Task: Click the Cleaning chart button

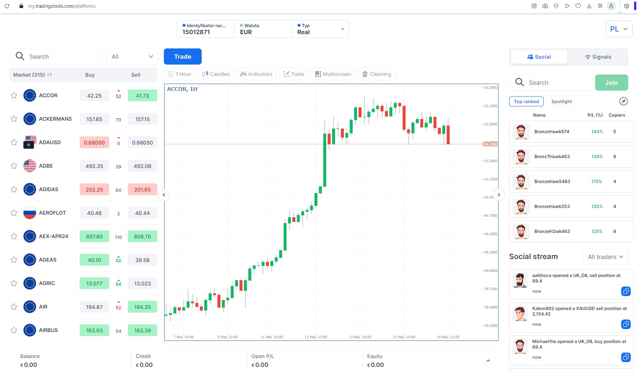Action: point(377,74)
